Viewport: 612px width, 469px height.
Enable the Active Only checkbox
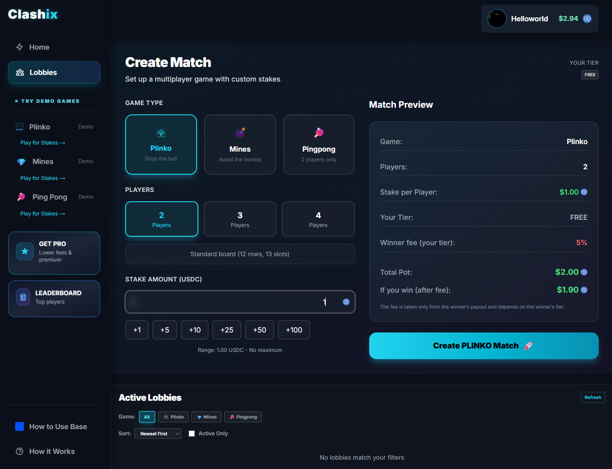pos(191,433)
